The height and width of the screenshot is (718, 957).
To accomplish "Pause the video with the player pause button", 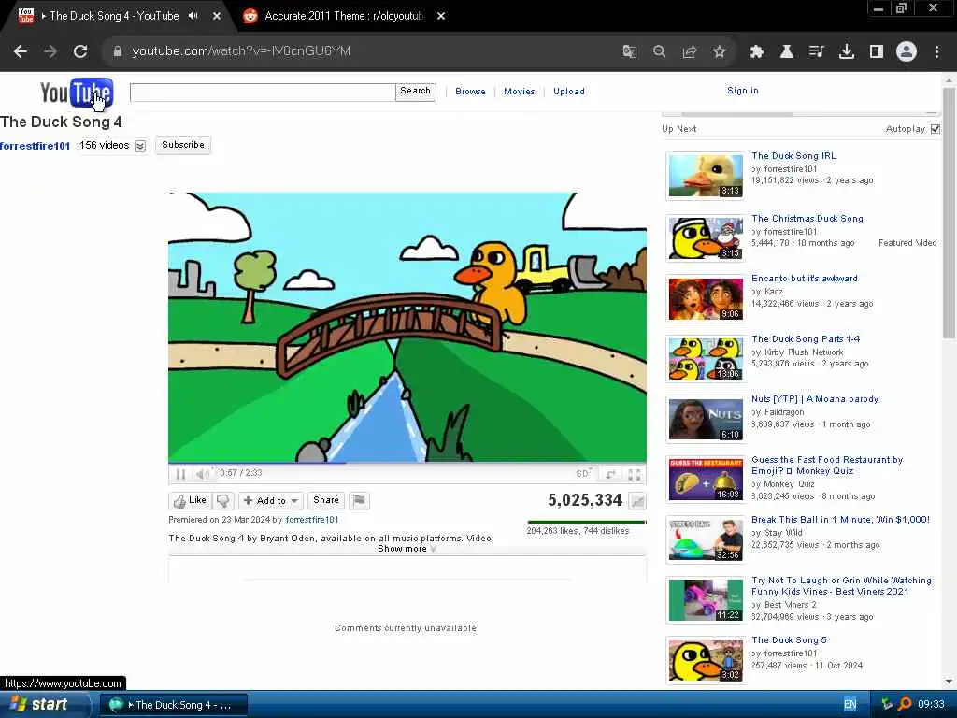I will point(180,474).
